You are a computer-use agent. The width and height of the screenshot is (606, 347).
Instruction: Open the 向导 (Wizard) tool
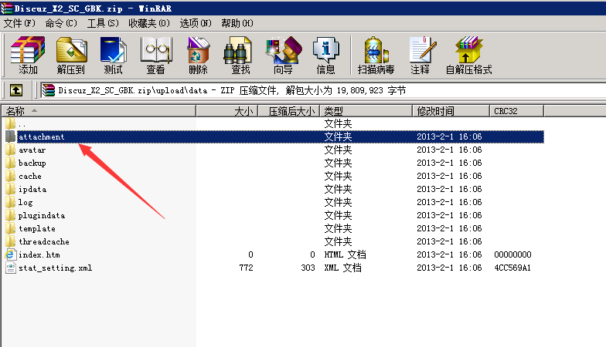(283, 54)
